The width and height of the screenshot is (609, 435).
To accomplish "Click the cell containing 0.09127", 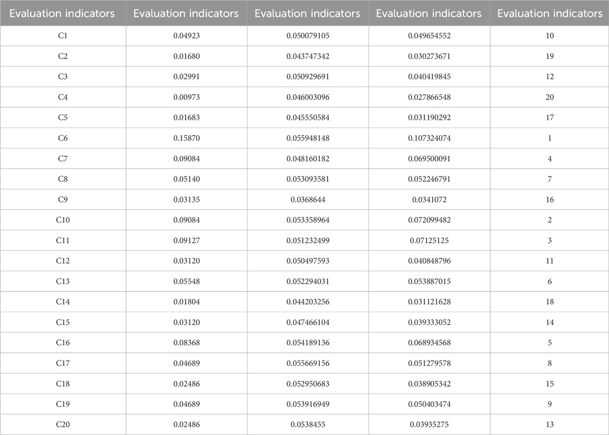I will coord(186,240).
